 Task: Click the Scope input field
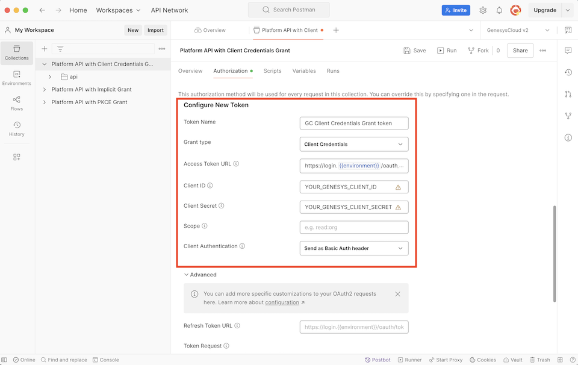[353, 226]
